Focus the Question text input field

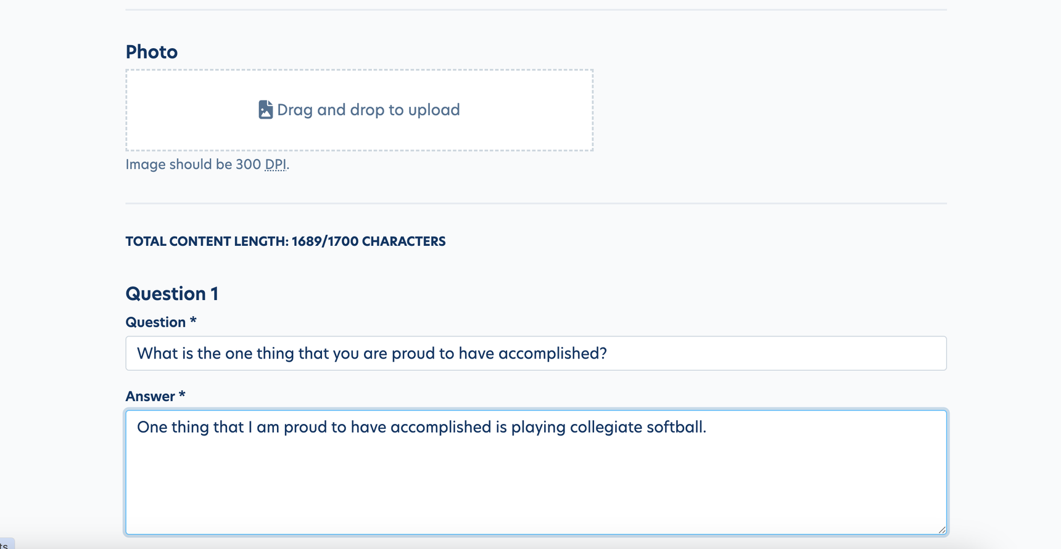(536, 353)
